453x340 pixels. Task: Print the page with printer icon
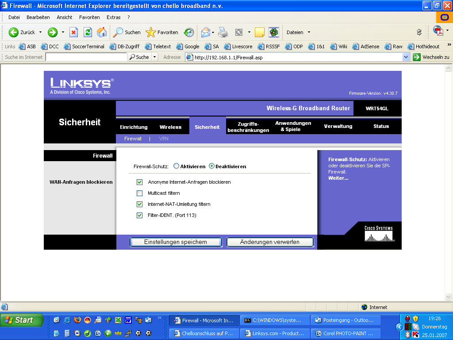click(x=223, y=32)
